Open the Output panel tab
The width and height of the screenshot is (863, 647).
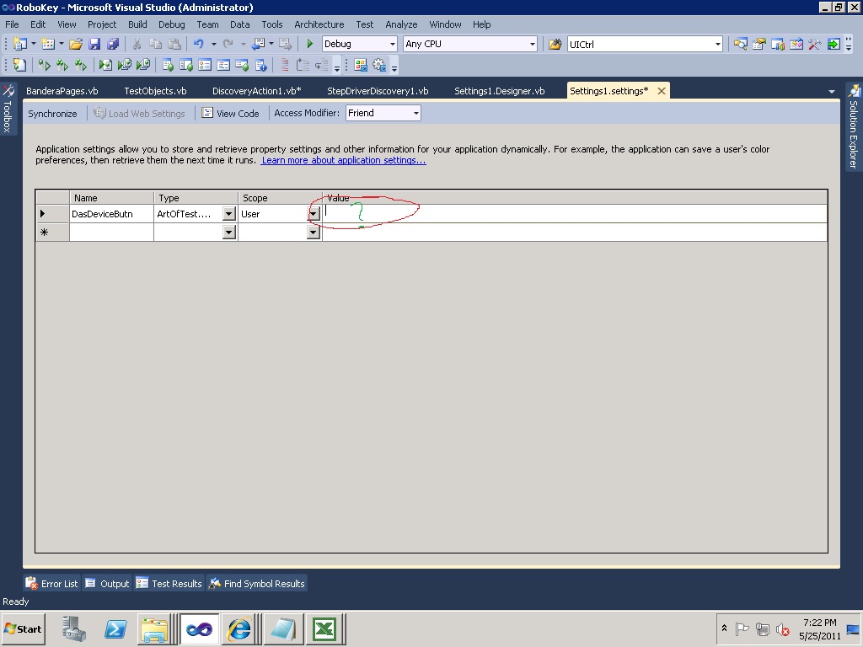[x=107, y=583]
